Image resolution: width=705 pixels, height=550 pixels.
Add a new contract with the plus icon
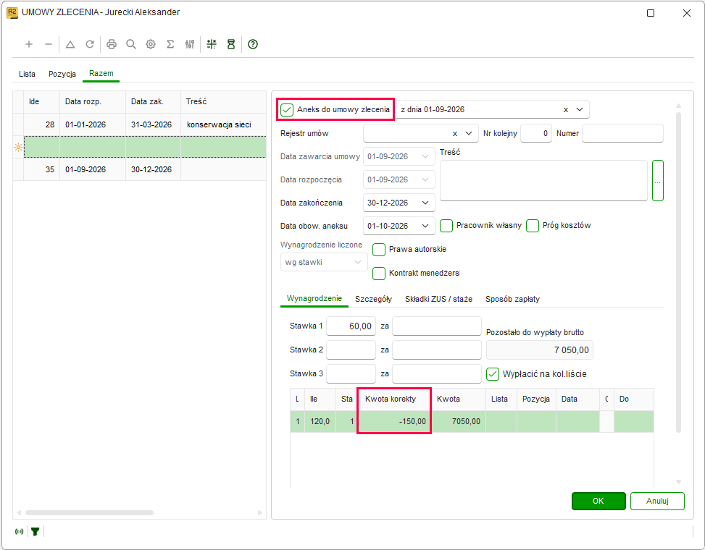click(x=29, y=44)
